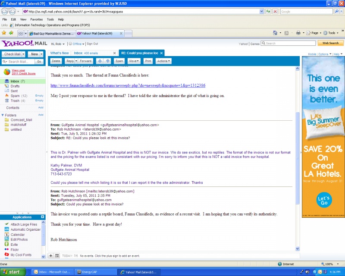Image resolution: width=345 pixels, height=276 pixels.
Task: Open the Reply dropdown arrow
Action: [76, 61]
